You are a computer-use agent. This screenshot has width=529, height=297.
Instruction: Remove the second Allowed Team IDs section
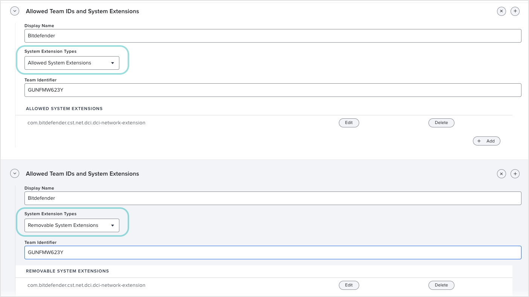click(501, 173)
